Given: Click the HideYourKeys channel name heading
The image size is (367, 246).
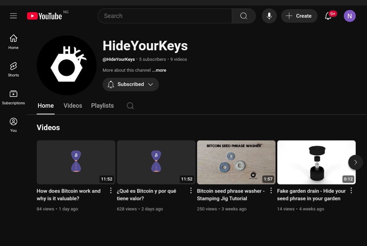Looking at the screenshot, I should click(x=145, y=46).
